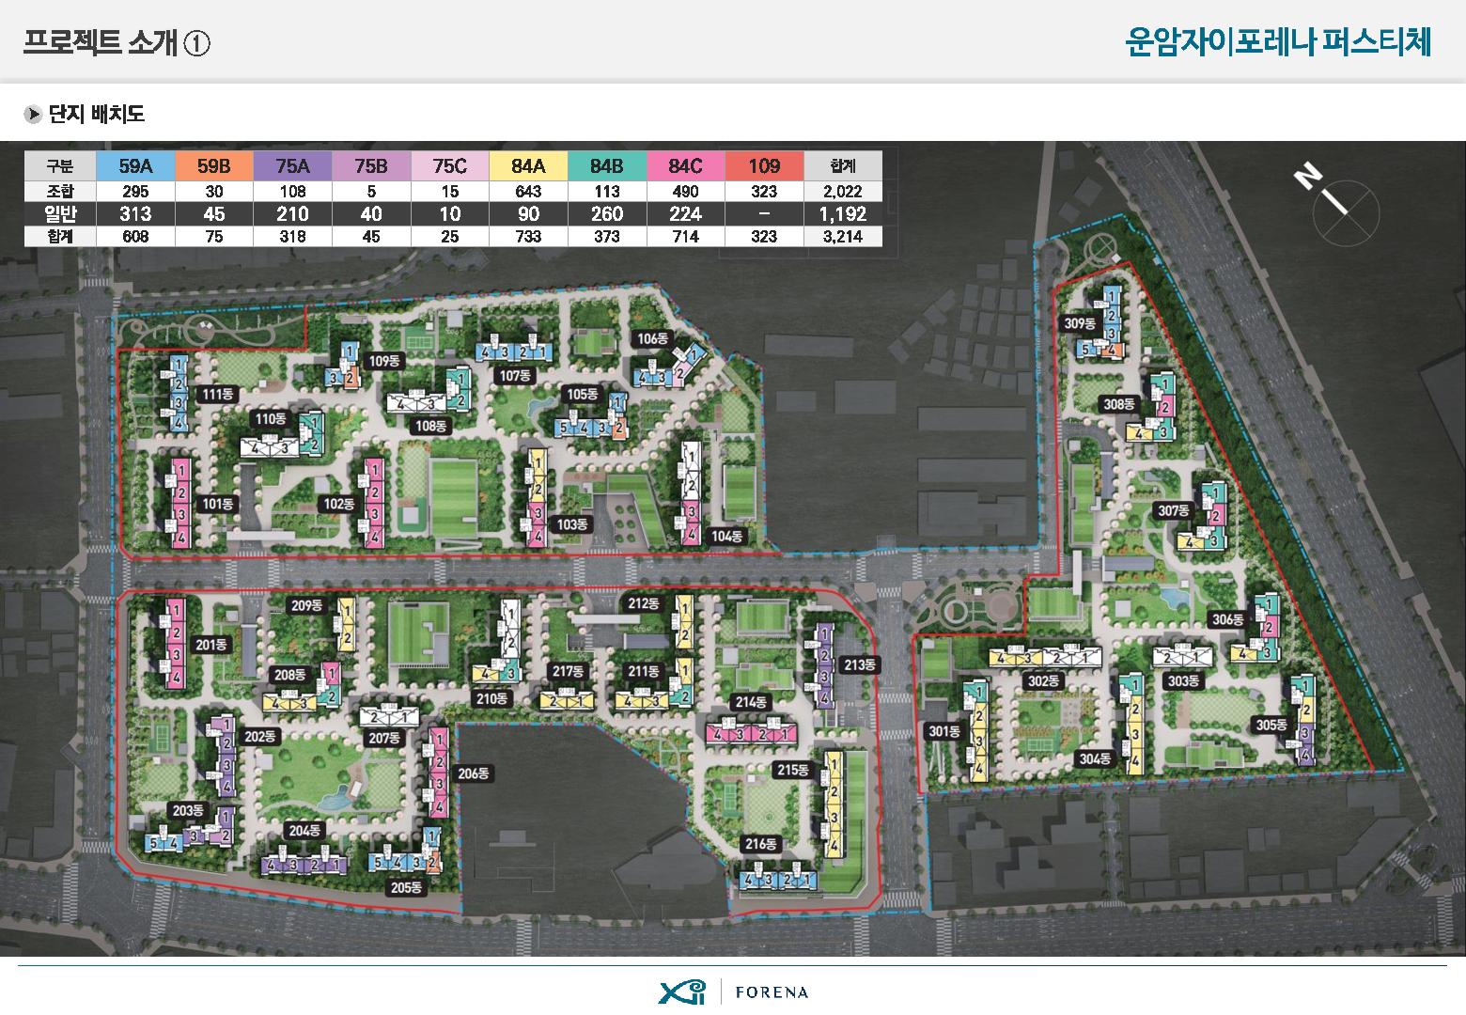This screenshot has width=1466, height=1015.
Task: Click the arrow bullet beside 단지 배치도
Action: [x=34, y=115]
